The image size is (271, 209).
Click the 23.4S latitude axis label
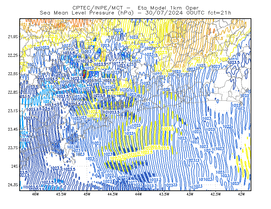point(13,129)
